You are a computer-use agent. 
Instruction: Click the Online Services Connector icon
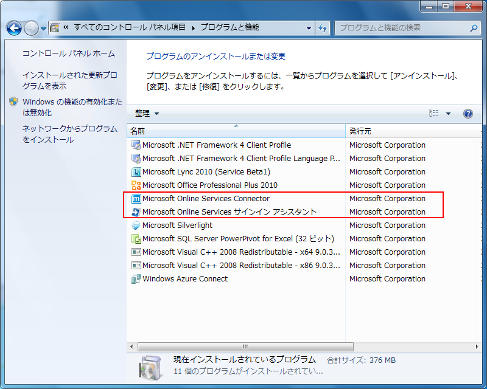pos(136,199)
